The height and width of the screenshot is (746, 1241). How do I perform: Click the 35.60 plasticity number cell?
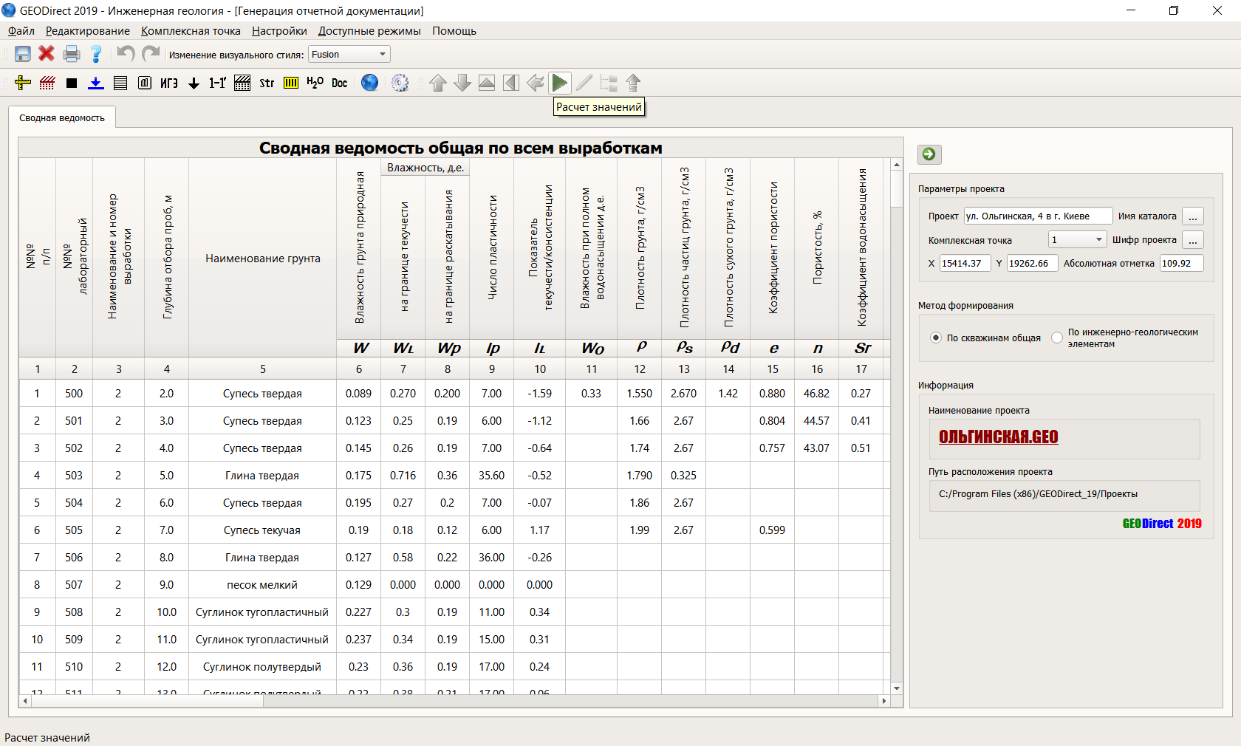point(491,476)
